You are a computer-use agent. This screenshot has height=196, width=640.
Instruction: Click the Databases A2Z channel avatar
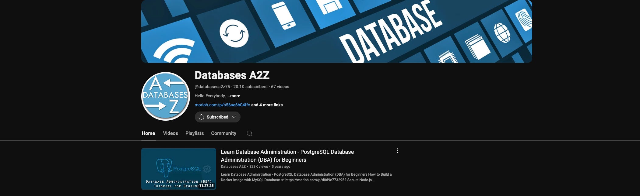pos(166,96)
